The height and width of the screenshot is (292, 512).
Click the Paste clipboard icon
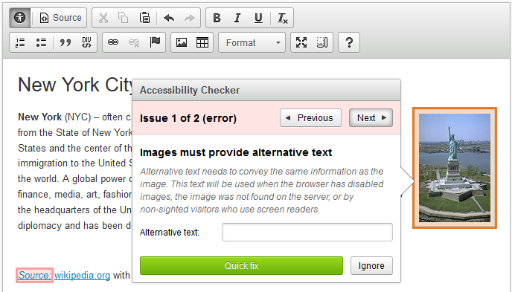coord(144,18)
